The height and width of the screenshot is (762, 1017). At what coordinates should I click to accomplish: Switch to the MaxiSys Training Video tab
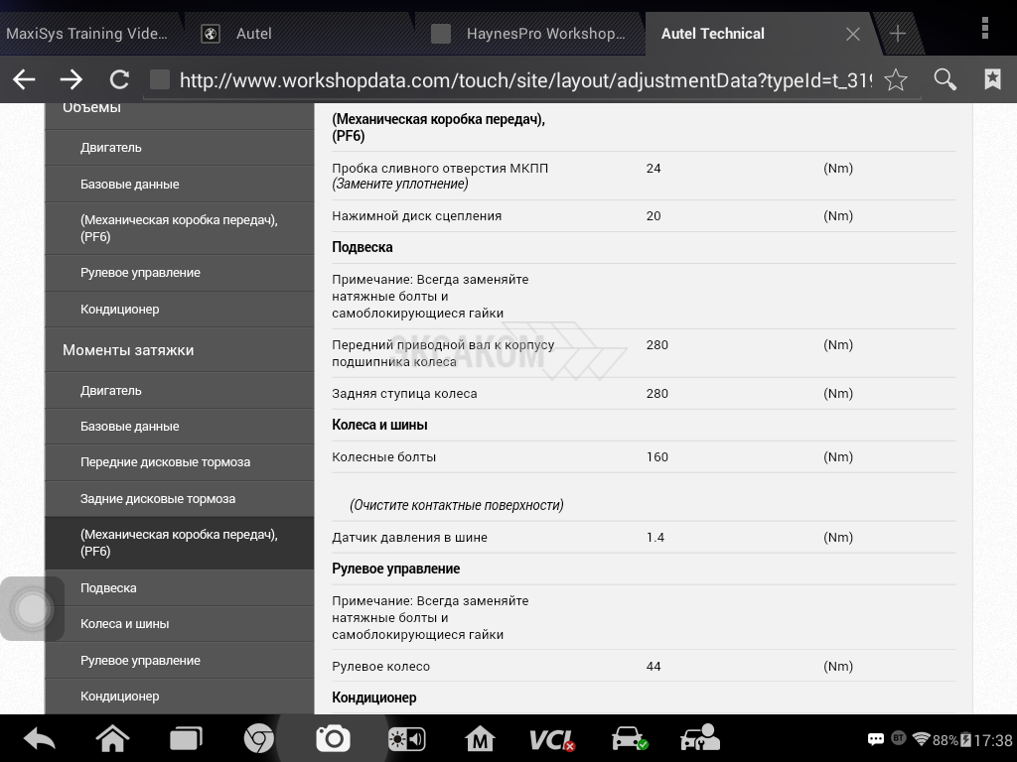87,34
